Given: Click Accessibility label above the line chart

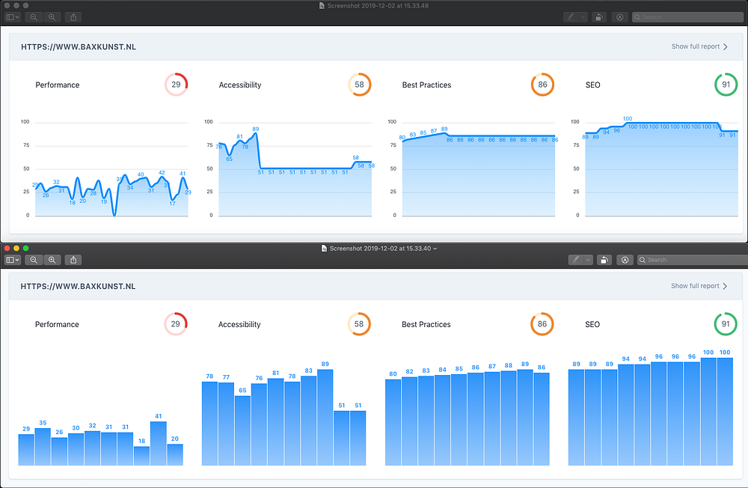Looking at the screenshot, I should point(240,85).
